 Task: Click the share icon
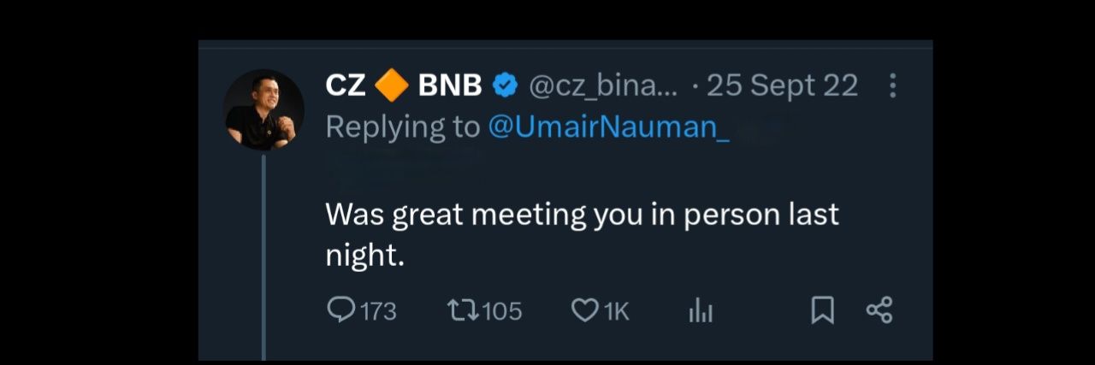[x=879, y=309]
